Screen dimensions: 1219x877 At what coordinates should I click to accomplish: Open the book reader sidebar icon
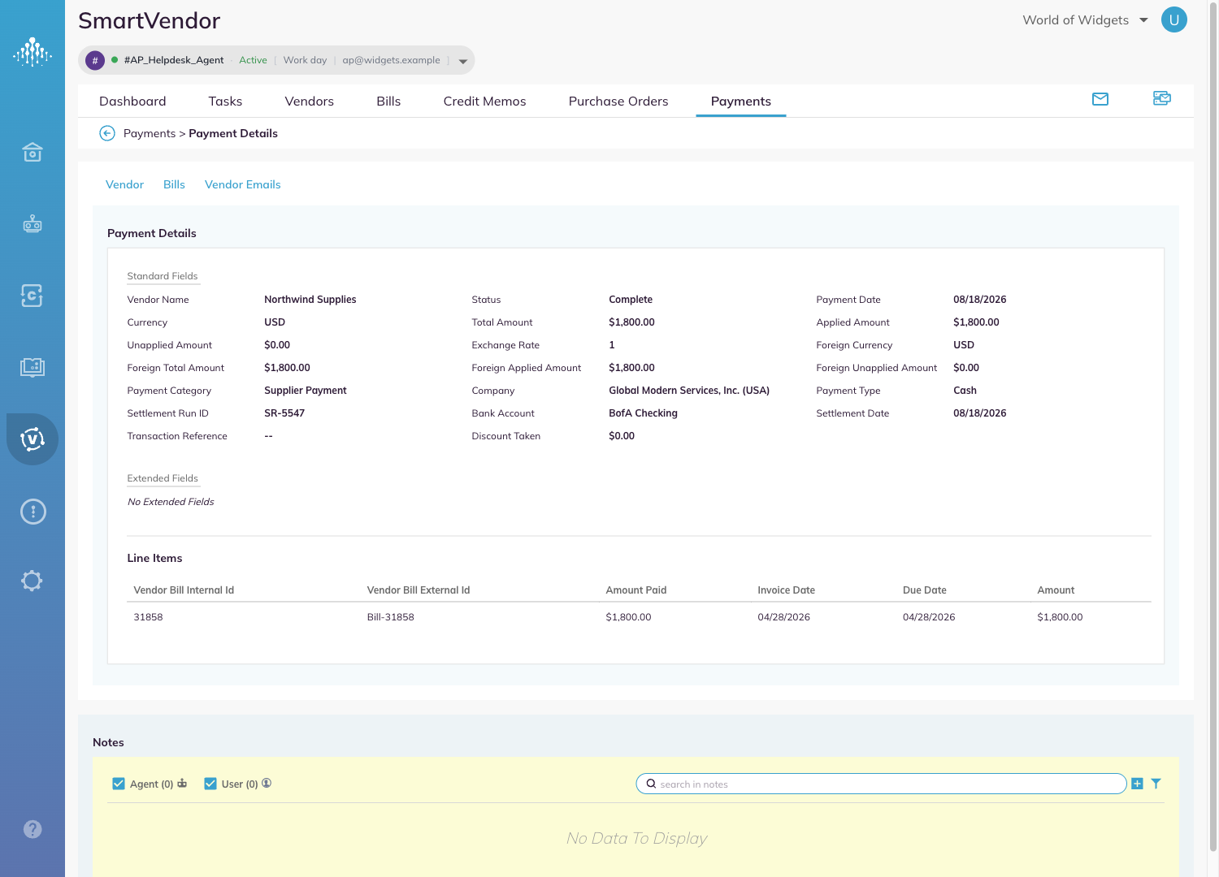33,367
